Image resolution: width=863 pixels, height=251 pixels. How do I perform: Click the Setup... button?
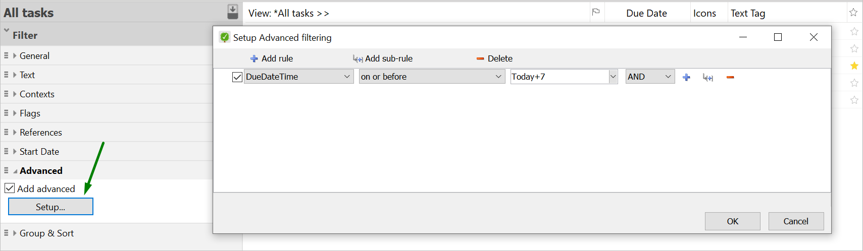pos(50,207)
